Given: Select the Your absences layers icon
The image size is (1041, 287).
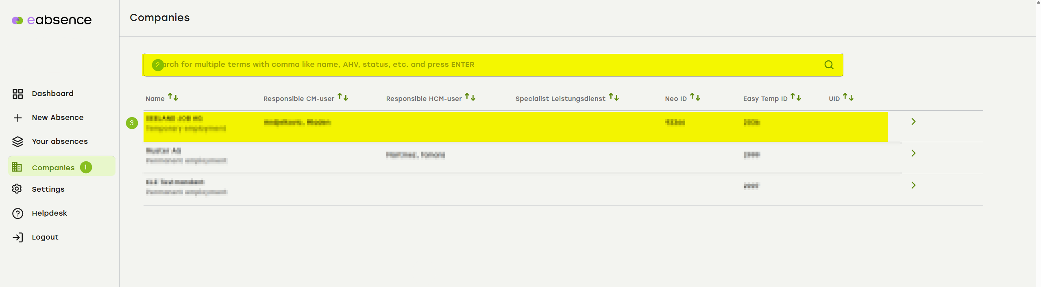Looking at the screenshot, I should click(17, 141).
